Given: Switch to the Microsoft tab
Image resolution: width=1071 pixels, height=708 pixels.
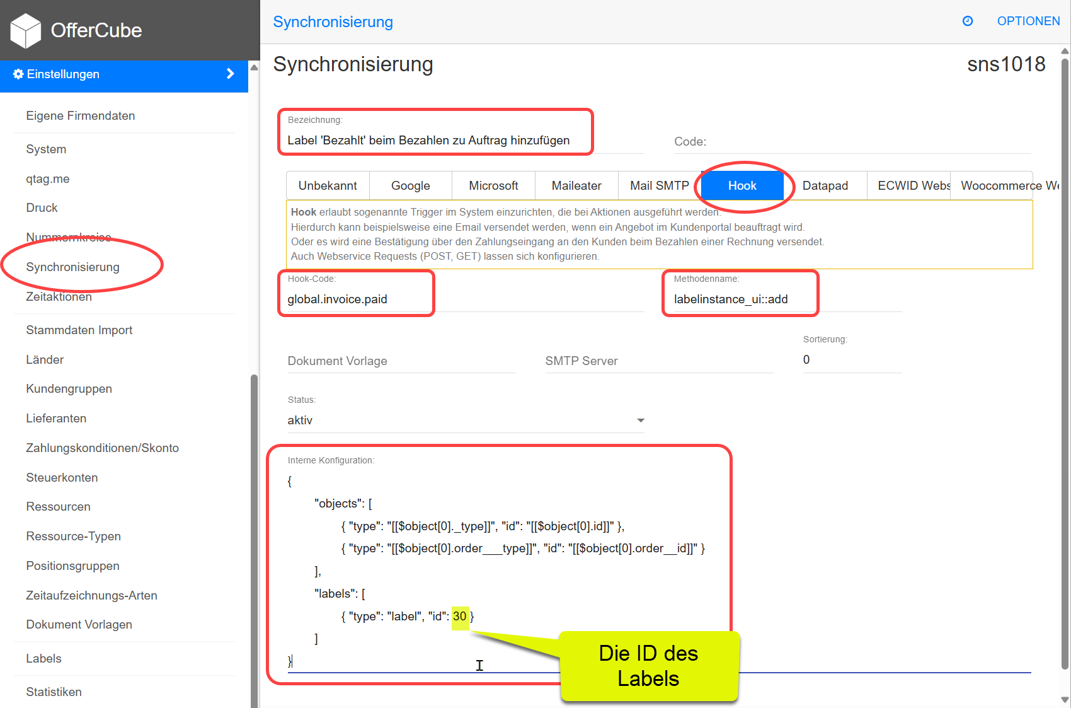Looking at the screenshot, I should tap(493, 185).
